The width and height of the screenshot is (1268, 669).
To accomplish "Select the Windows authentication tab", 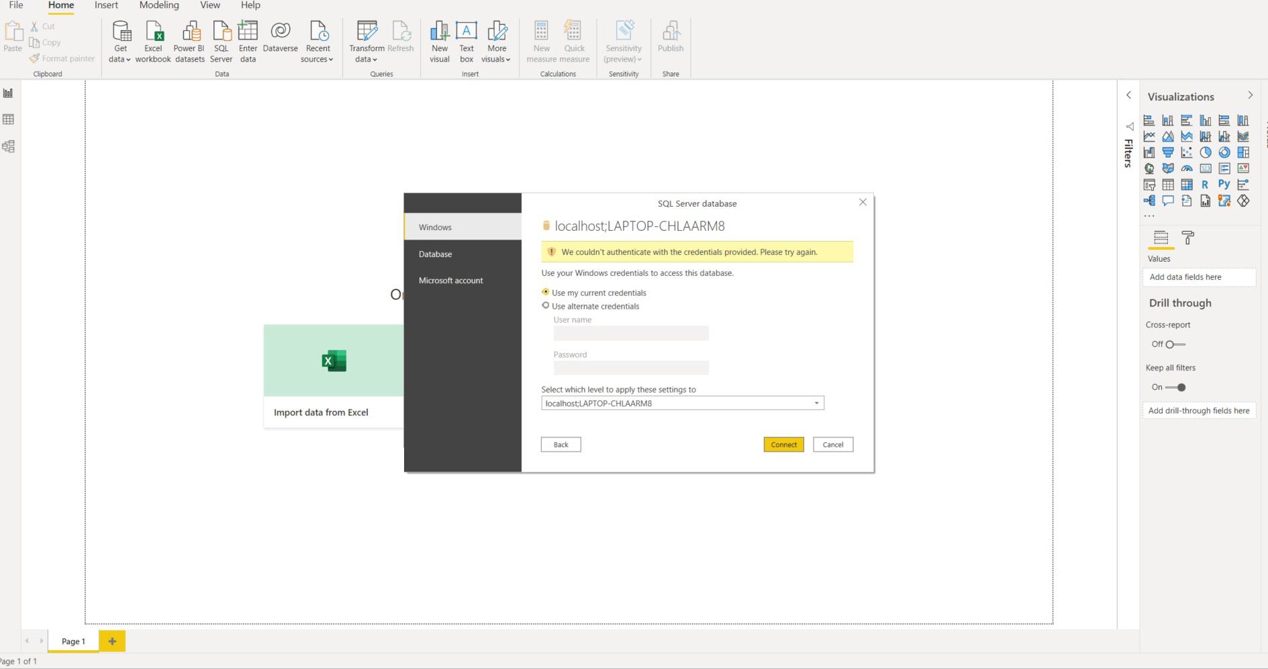I will pyautogui.click(x=463, y=227).
